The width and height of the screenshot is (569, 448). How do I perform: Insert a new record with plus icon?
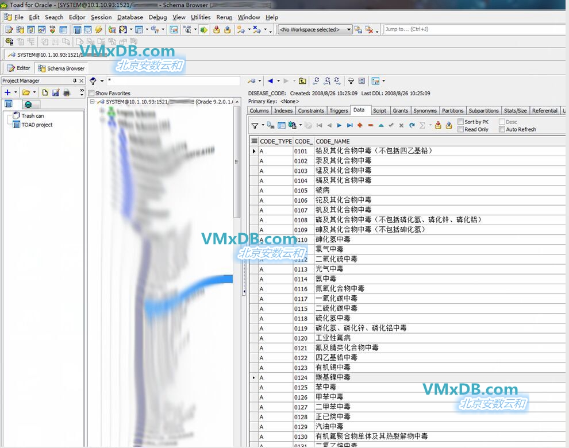360,126
